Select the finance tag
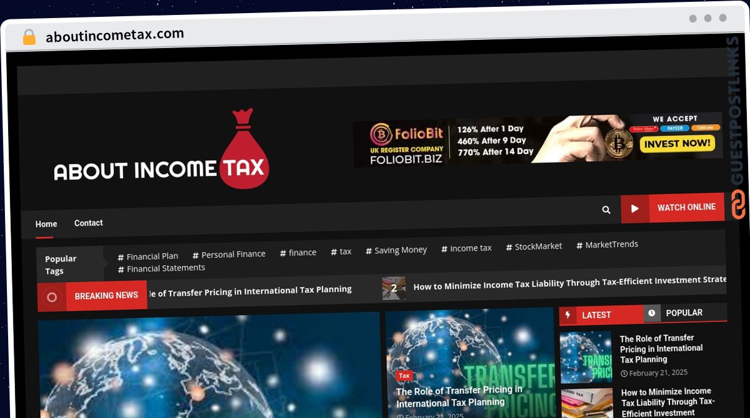The width and height of the screenshot is (750, 418). [x=298, y=253]
